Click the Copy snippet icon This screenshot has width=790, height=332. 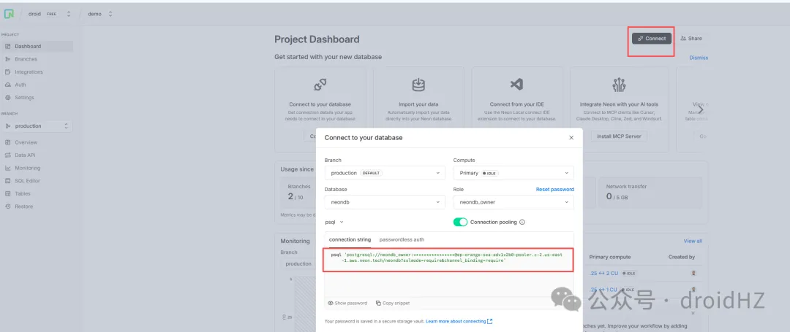[x=378, y=303]
